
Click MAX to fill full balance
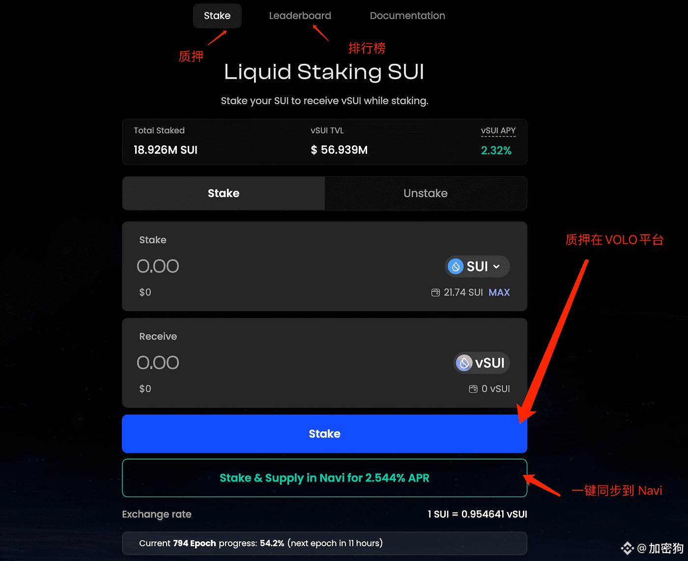(x=499, y=293)
